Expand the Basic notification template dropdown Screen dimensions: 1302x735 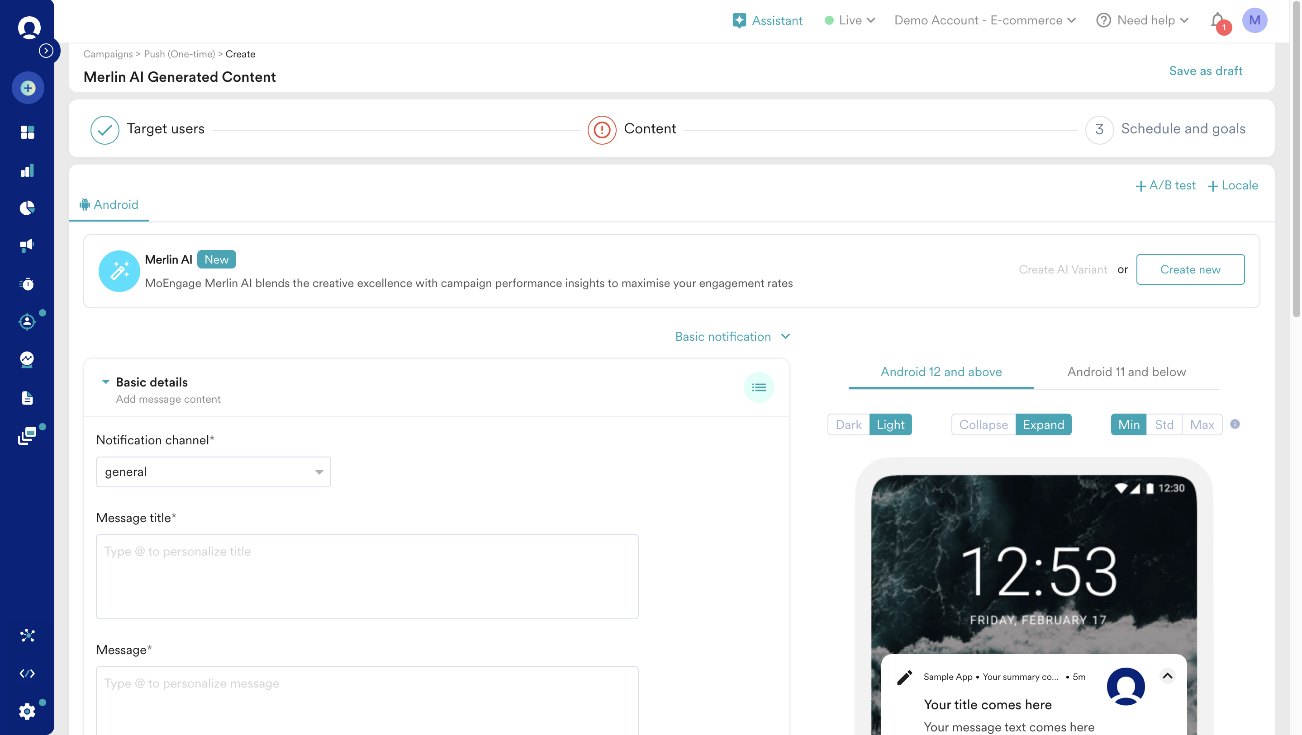[x=732, y=337]
